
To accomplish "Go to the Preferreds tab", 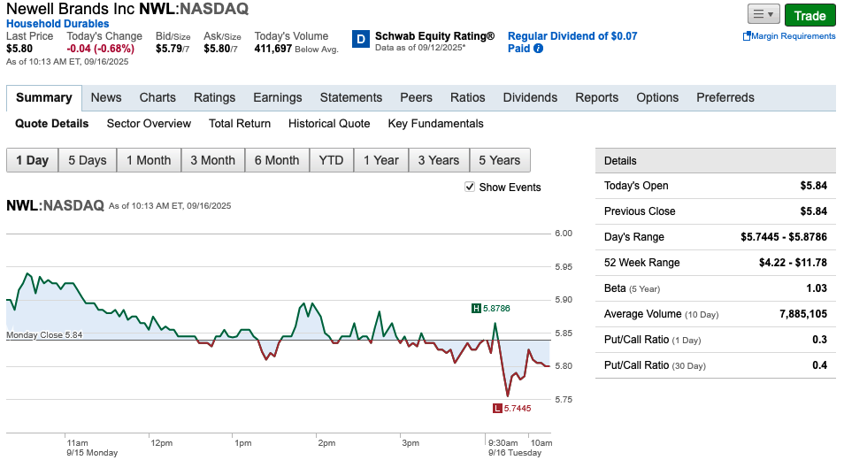I will [725, 97].
